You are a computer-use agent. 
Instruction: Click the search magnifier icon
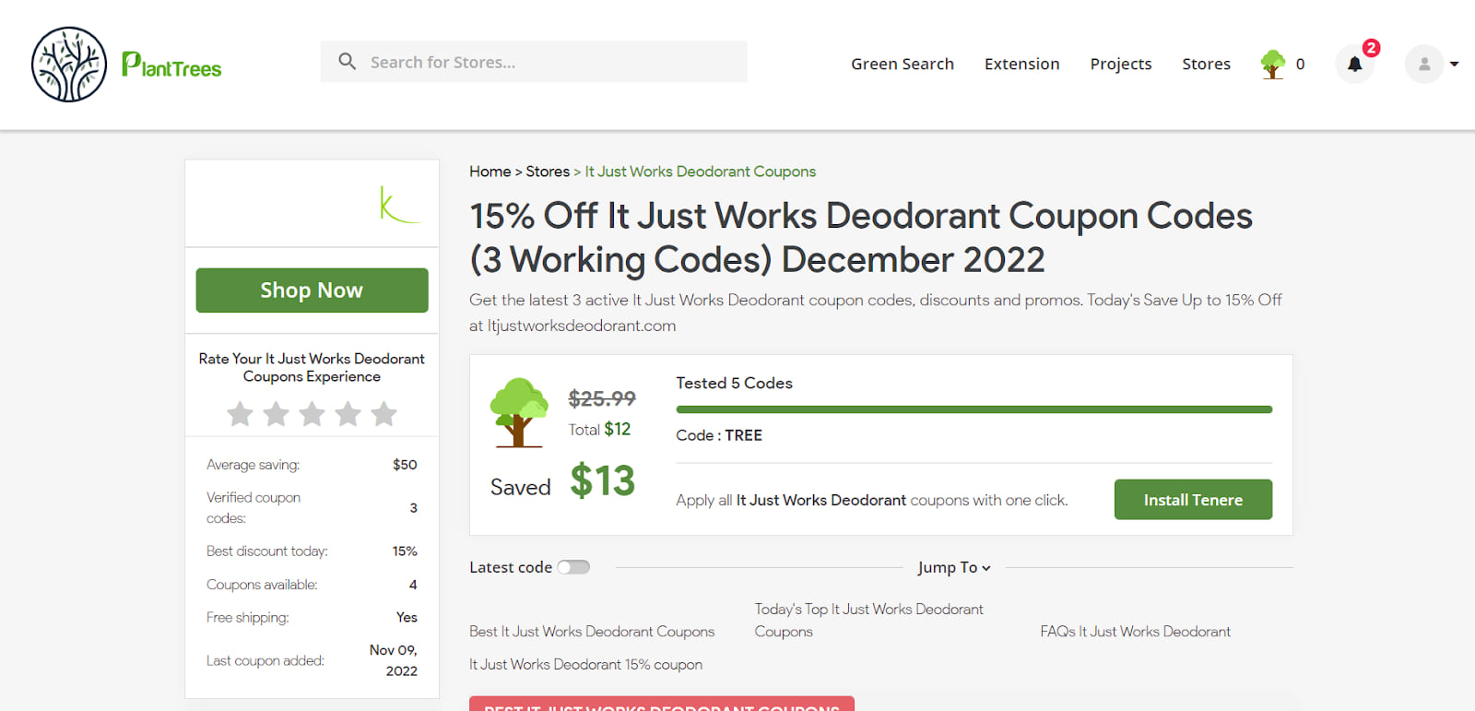pos(348,62)
